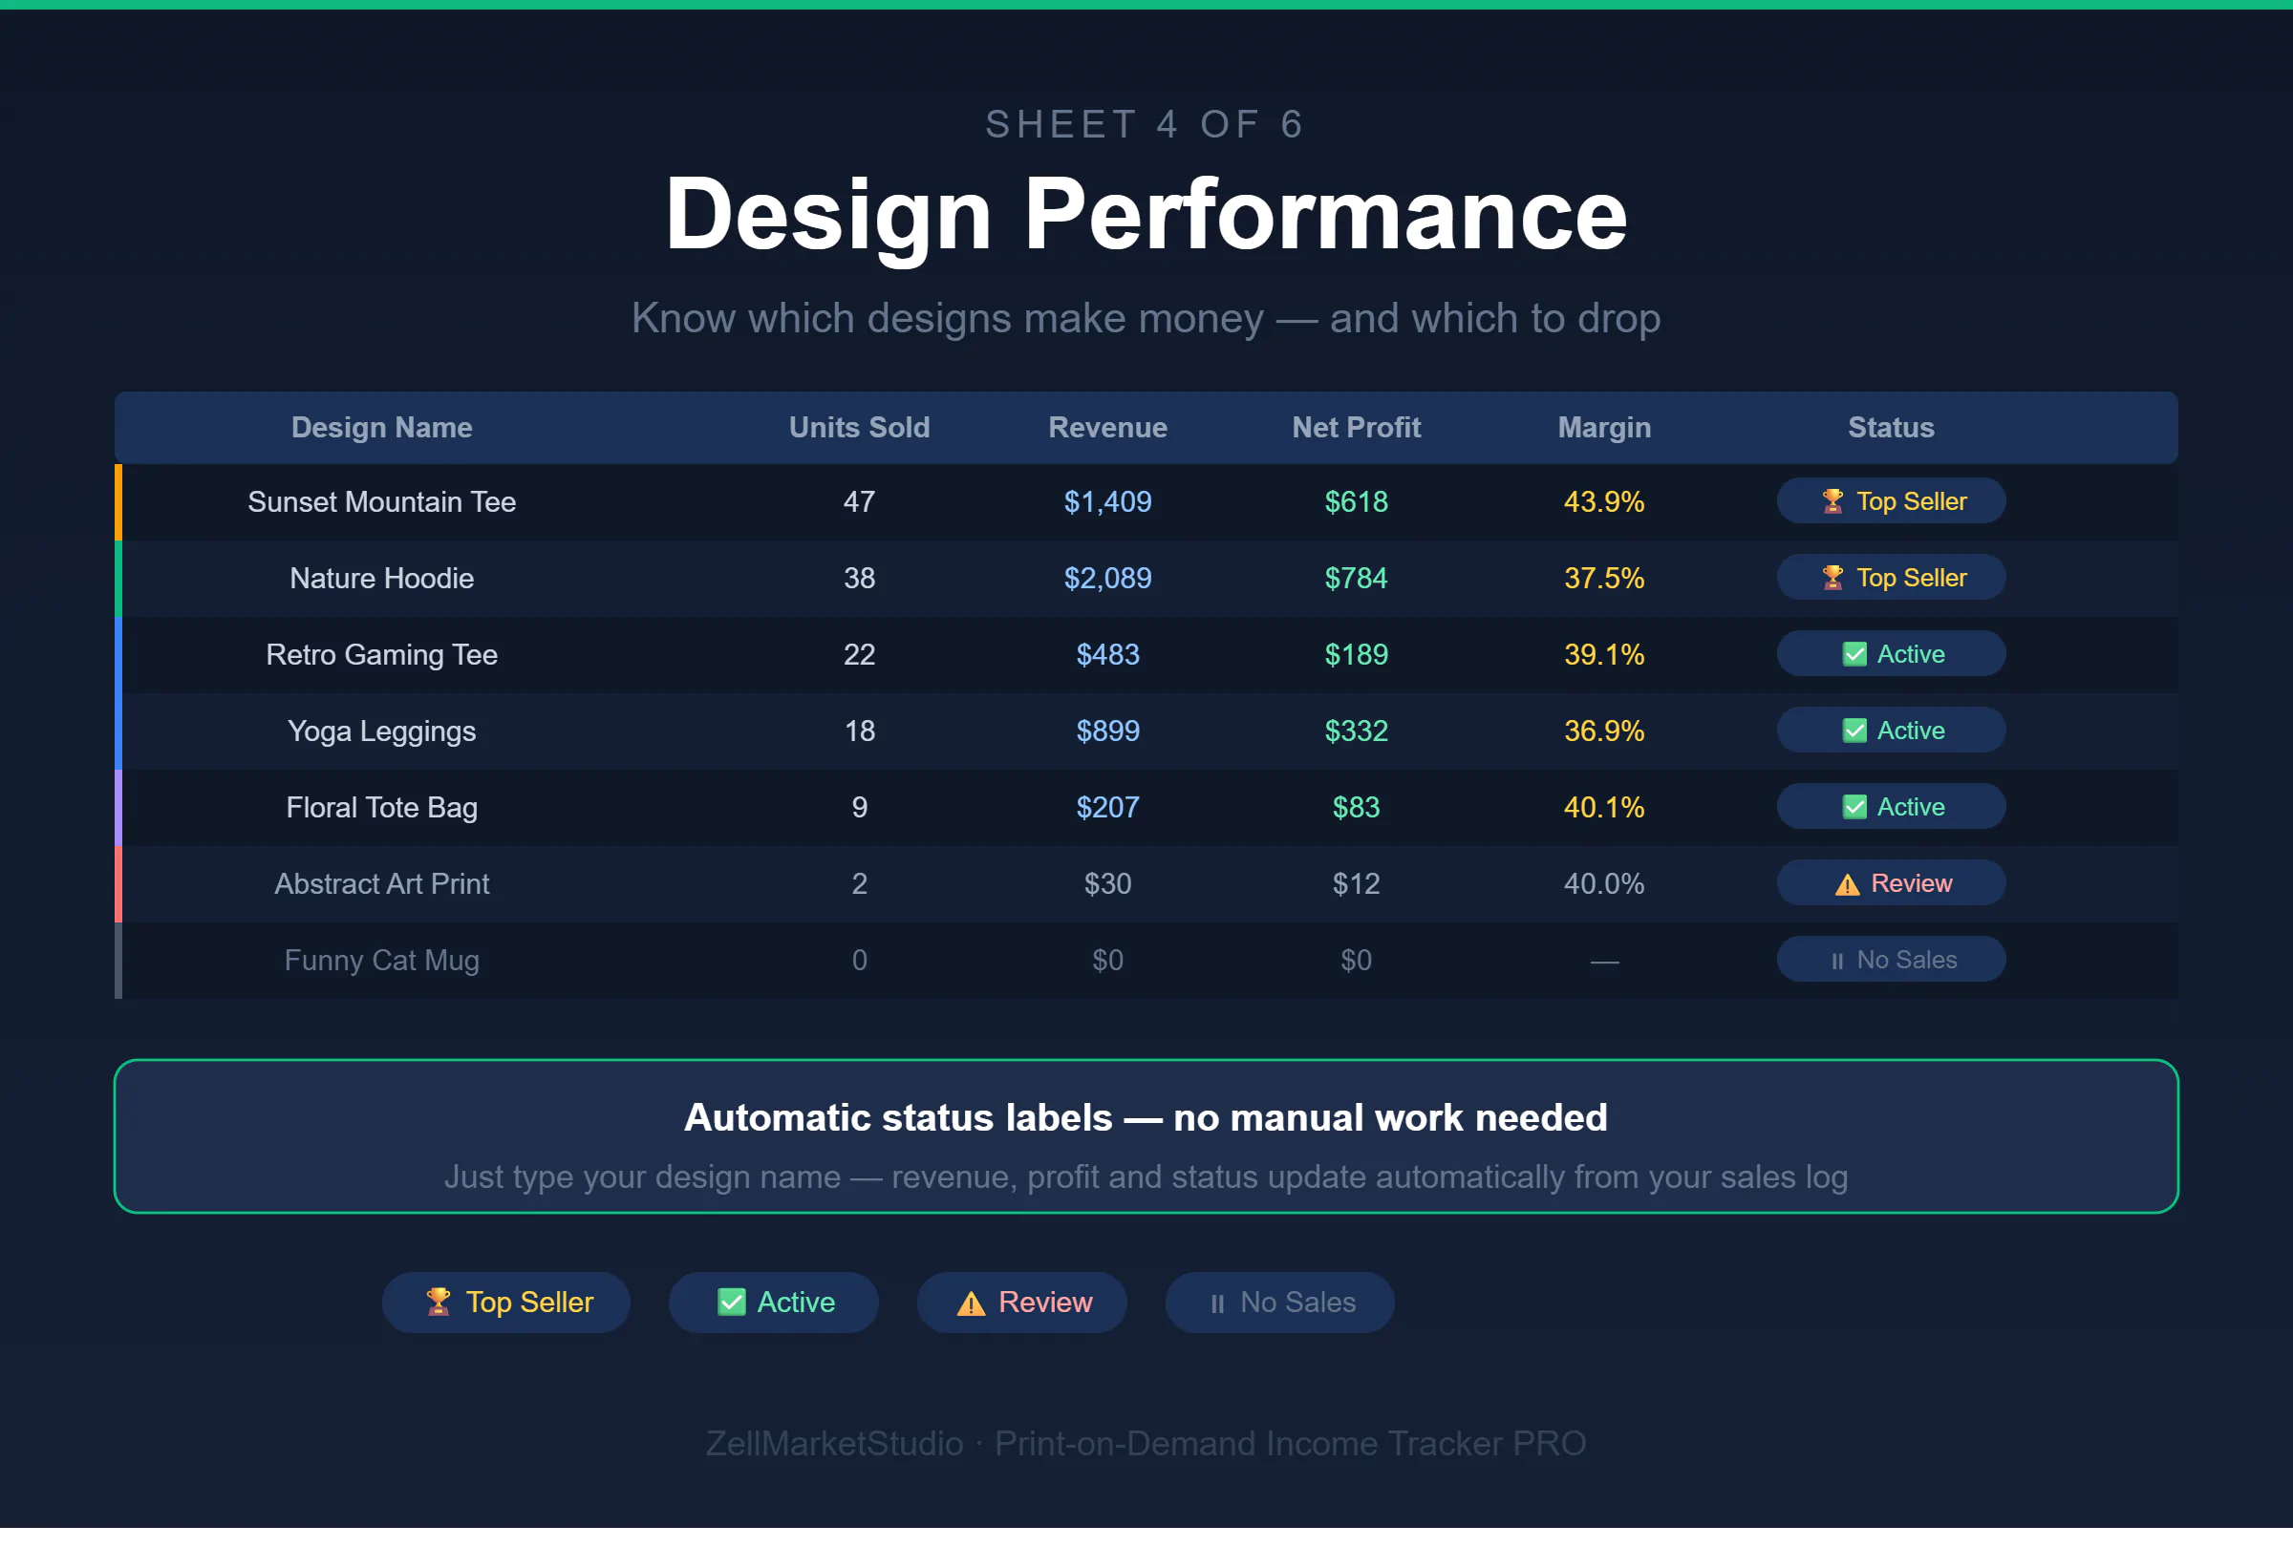Click green checkbox in Yoga Leggings status
Viewport: 2293px width, 1547px height.
click(1854, 731)
